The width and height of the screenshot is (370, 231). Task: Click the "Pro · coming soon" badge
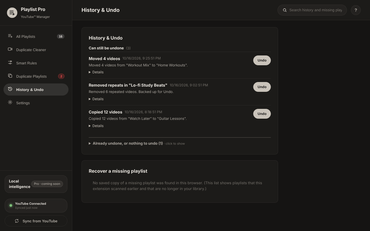tap(47, 184)
